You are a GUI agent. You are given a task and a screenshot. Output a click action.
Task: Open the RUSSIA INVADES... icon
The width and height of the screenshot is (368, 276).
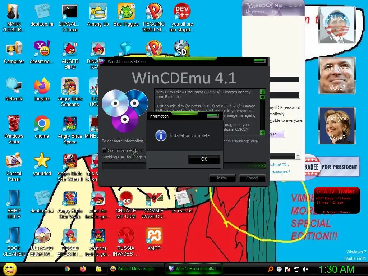126,241
